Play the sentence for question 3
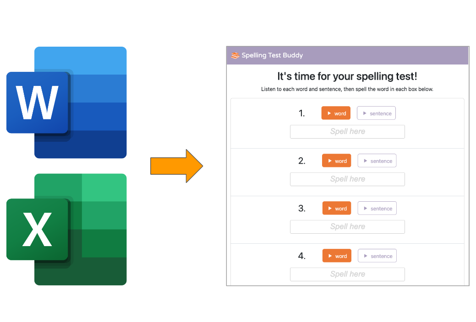The image size is (476, 322). [377, 209]
